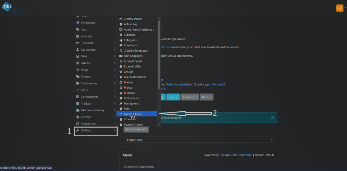Dismiss the teal alert banner

[x=273, y=117]
